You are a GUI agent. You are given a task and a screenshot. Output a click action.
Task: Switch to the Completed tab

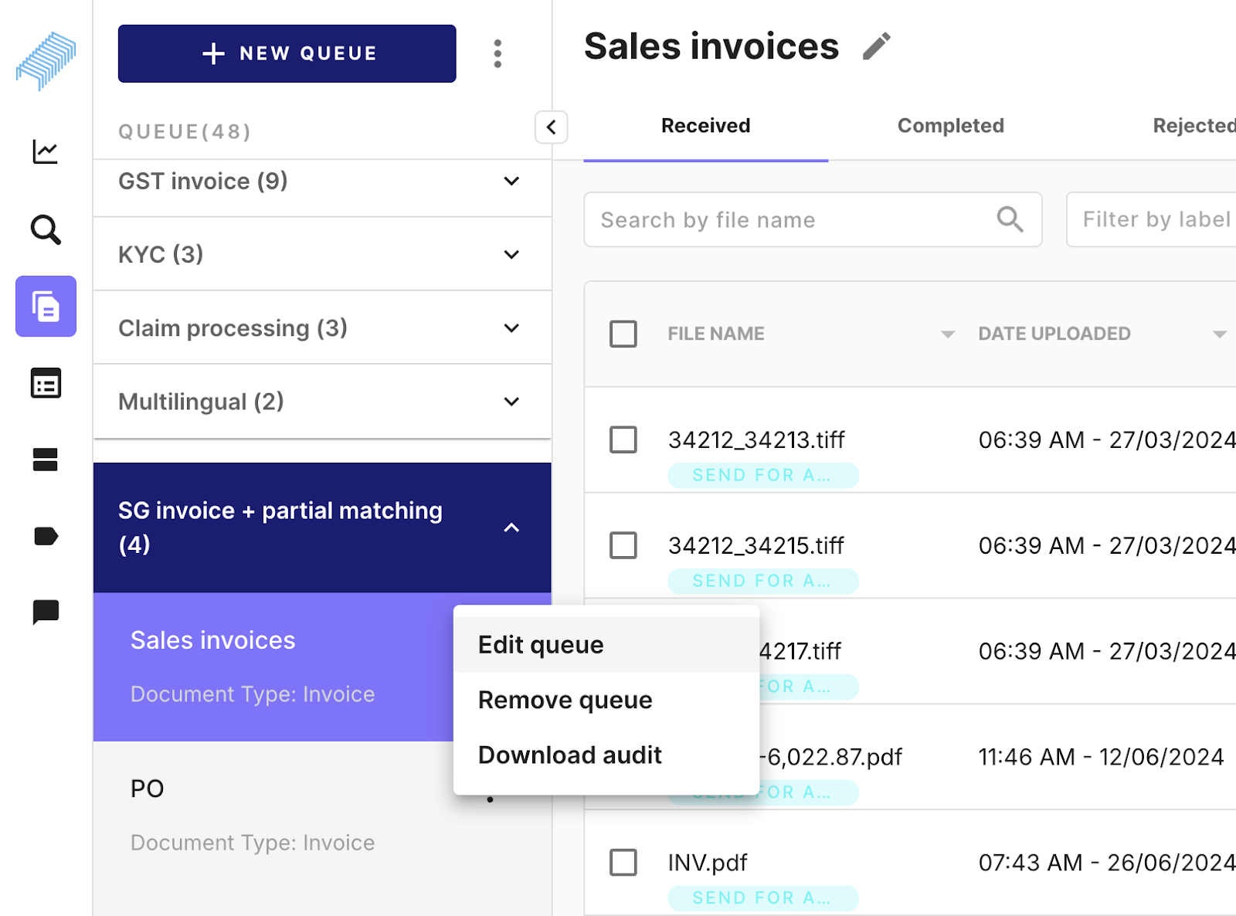pos(951,126)
